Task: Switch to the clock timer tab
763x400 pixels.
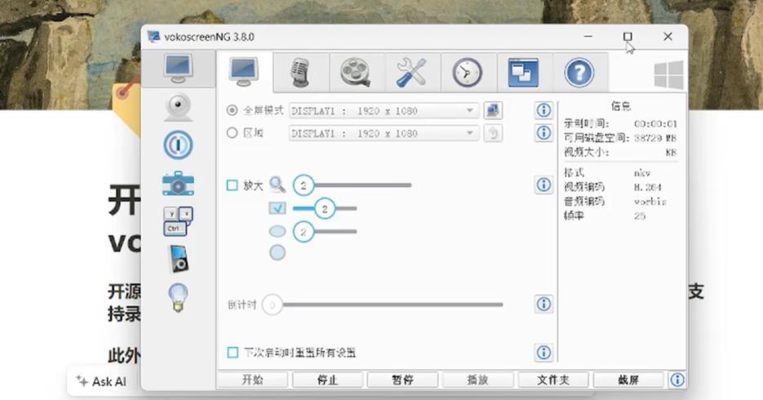Action: click(x=468, y=73)
